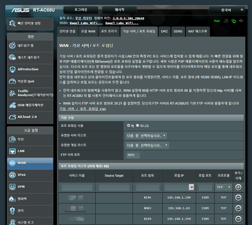This screenshot has height=225, width=252.
Task: Expand the famous game list dropdown
Action: tap(147, 145)
